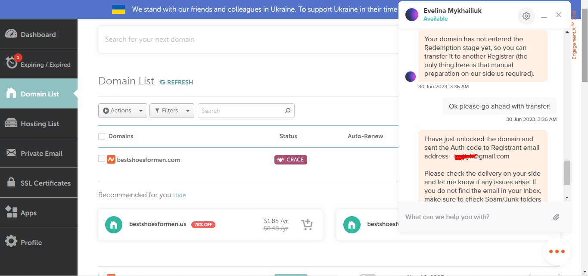Click the Namecheap logo beside bestshoesformen.com
The width and height of the screenshot is (588, 276).
[x=111, y=159]
